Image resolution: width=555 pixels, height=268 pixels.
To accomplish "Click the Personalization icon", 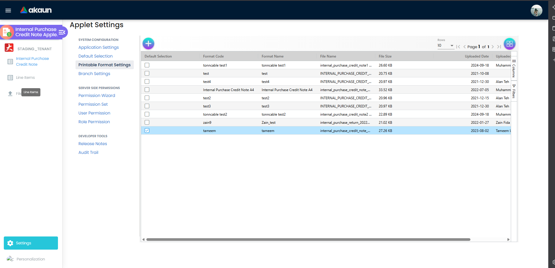I will click(10, 259).
